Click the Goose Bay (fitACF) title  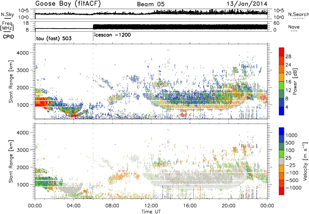pos(68,4)
